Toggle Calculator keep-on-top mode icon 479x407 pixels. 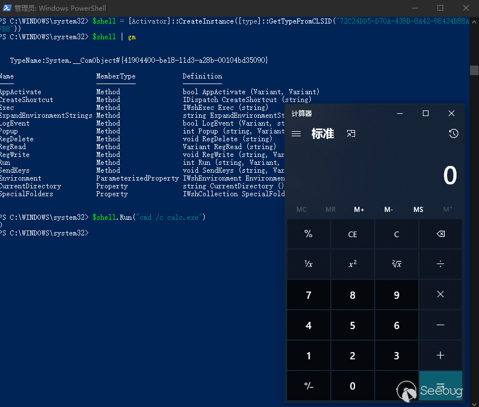pyautogui.click(x=351, y=133)
